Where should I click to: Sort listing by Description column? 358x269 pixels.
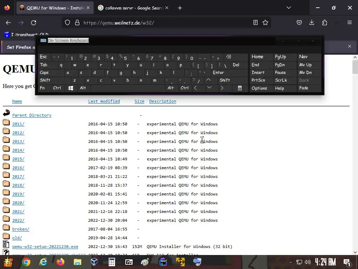(163, 101)
